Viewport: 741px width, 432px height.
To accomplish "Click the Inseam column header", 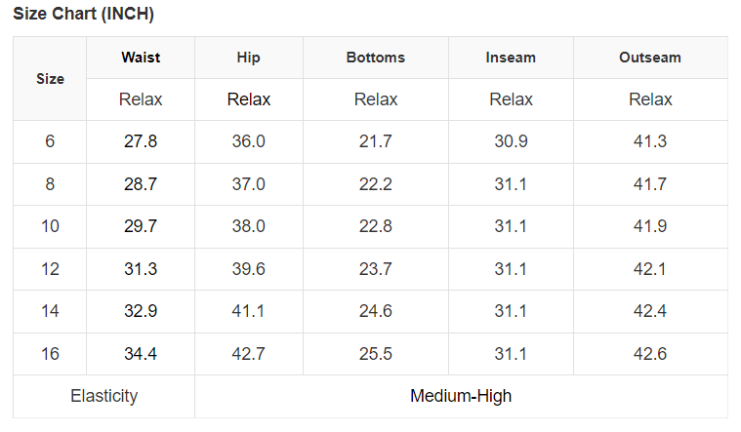I will pyautogui.click(x=511, y=58).
